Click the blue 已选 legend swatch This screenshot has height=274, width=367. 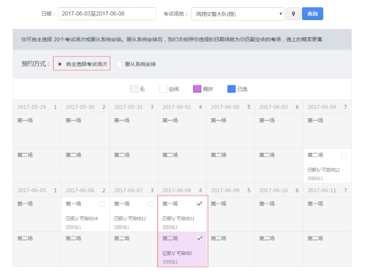[x=232, y=89]
